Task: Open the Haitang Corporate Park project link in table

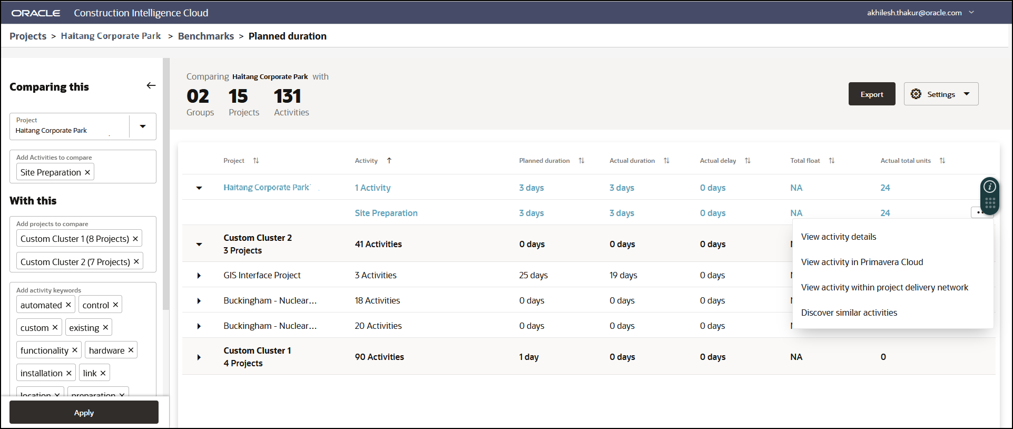Action: pos(267,188)
